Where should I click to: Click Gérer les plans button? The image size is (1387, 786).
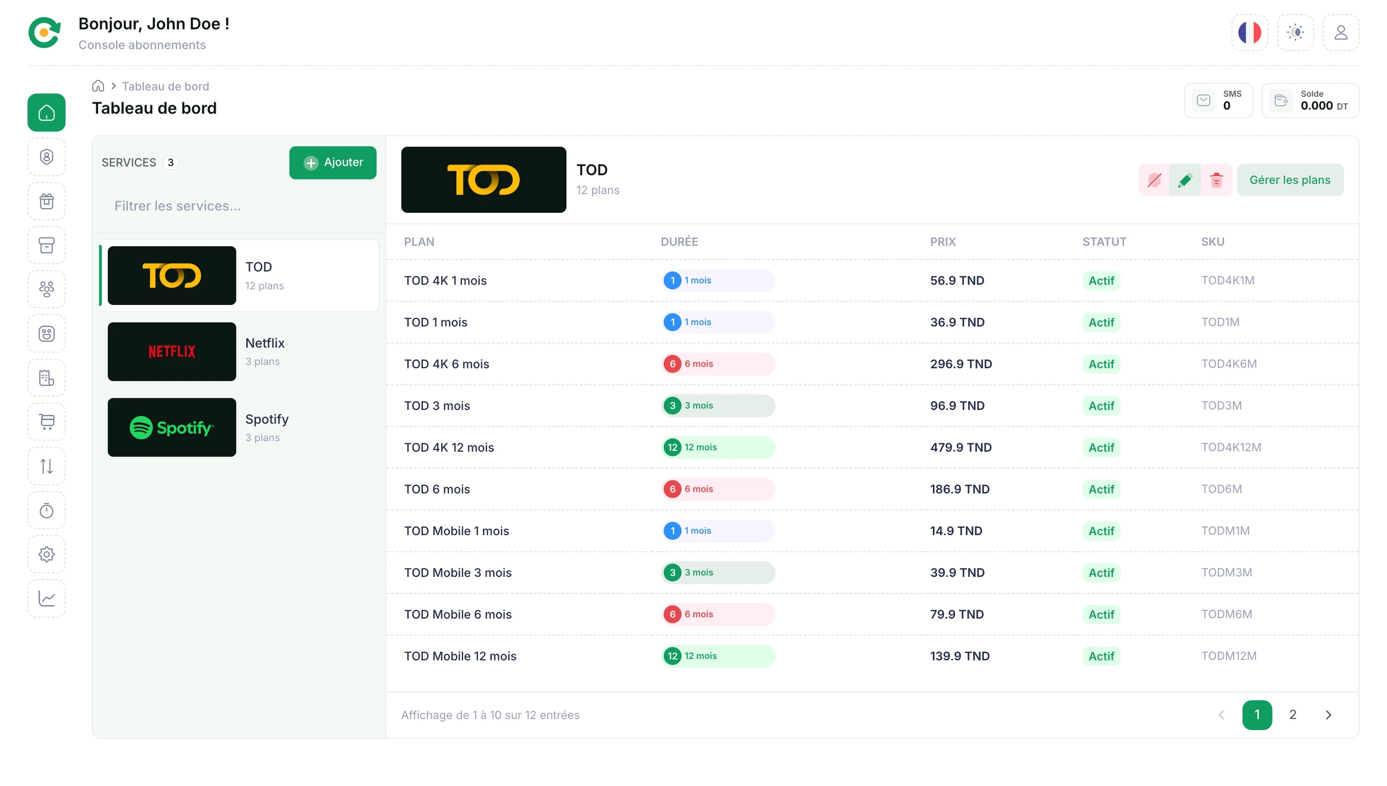[x=1290, y=180]
